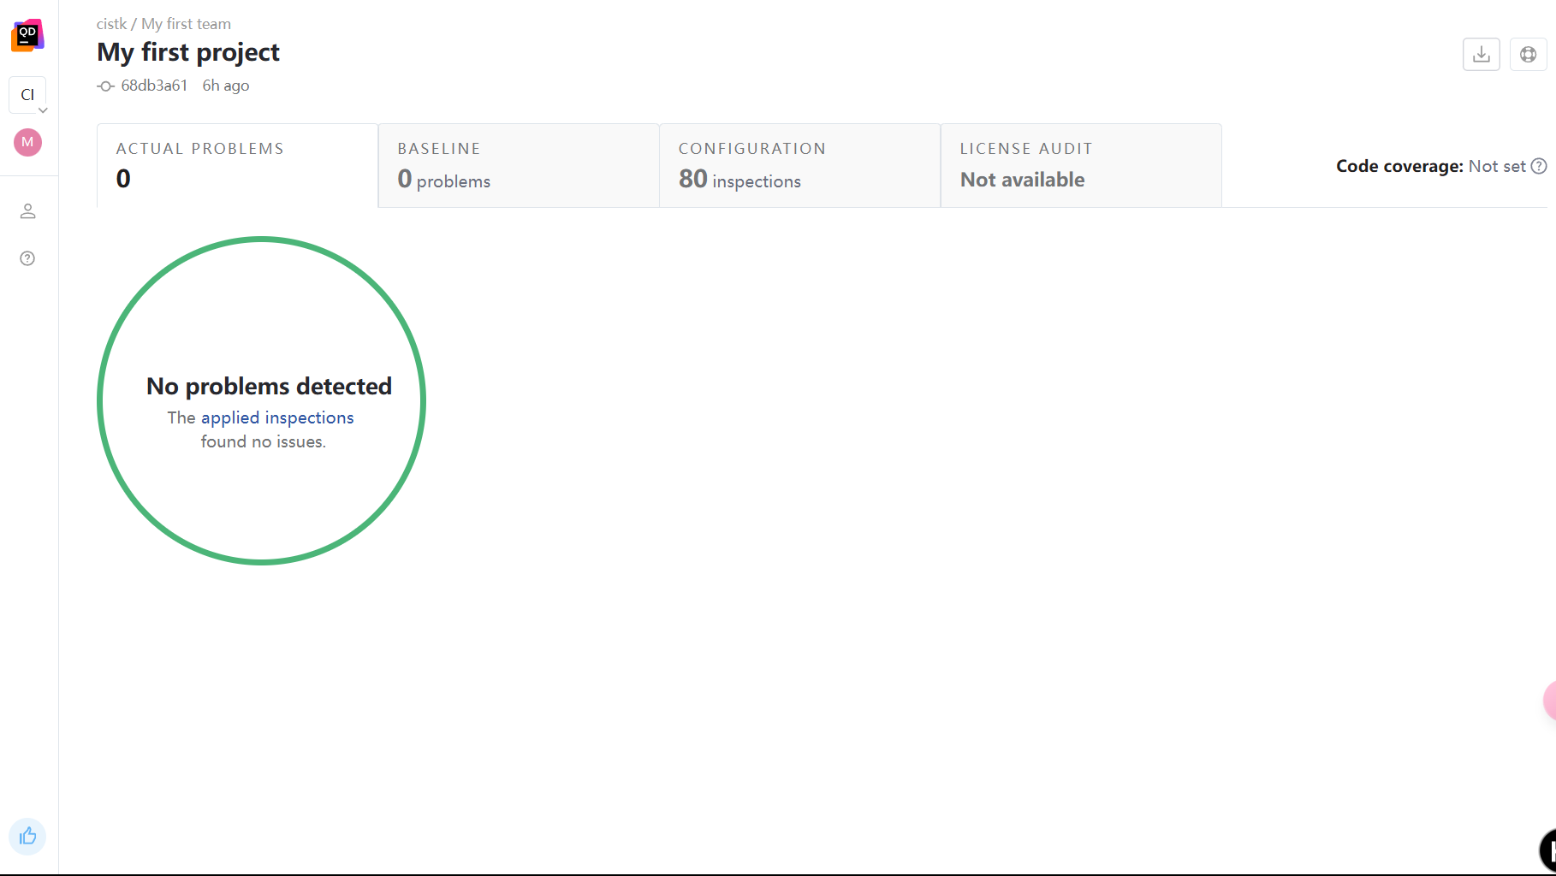Download the report using the download icon

(1482, 55)
